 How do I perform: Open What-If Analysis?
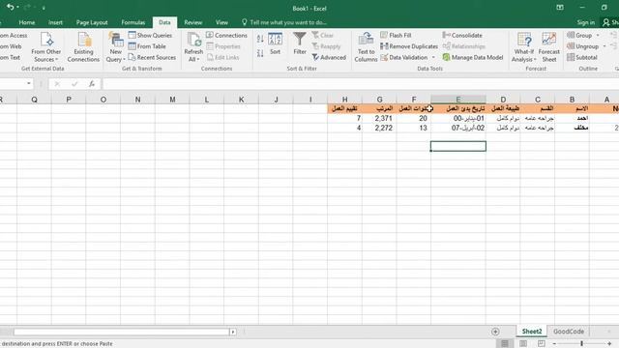[524, 47]
